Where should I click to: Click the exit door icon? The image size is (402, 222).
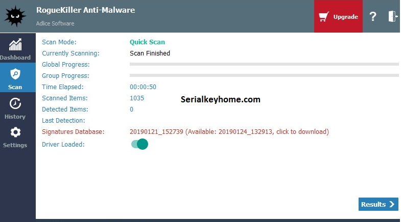[x=392, y=16]
